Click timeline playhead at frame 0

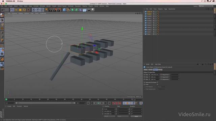pos(6,99)
